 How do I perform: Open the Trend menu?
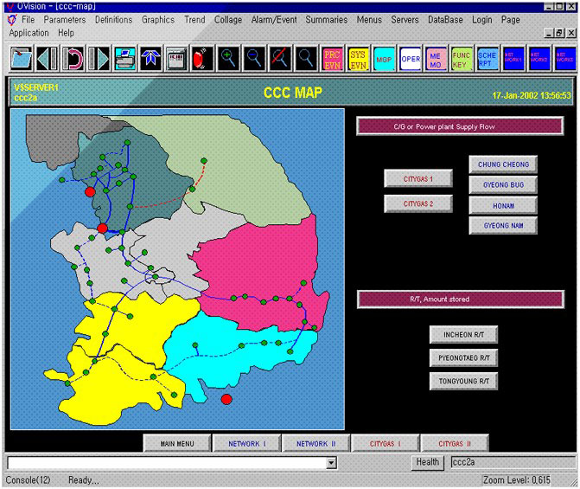click(x=194, y=19)
